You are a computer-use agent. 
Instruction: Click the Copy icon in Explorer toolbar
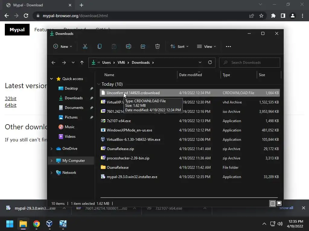[100, 47]
